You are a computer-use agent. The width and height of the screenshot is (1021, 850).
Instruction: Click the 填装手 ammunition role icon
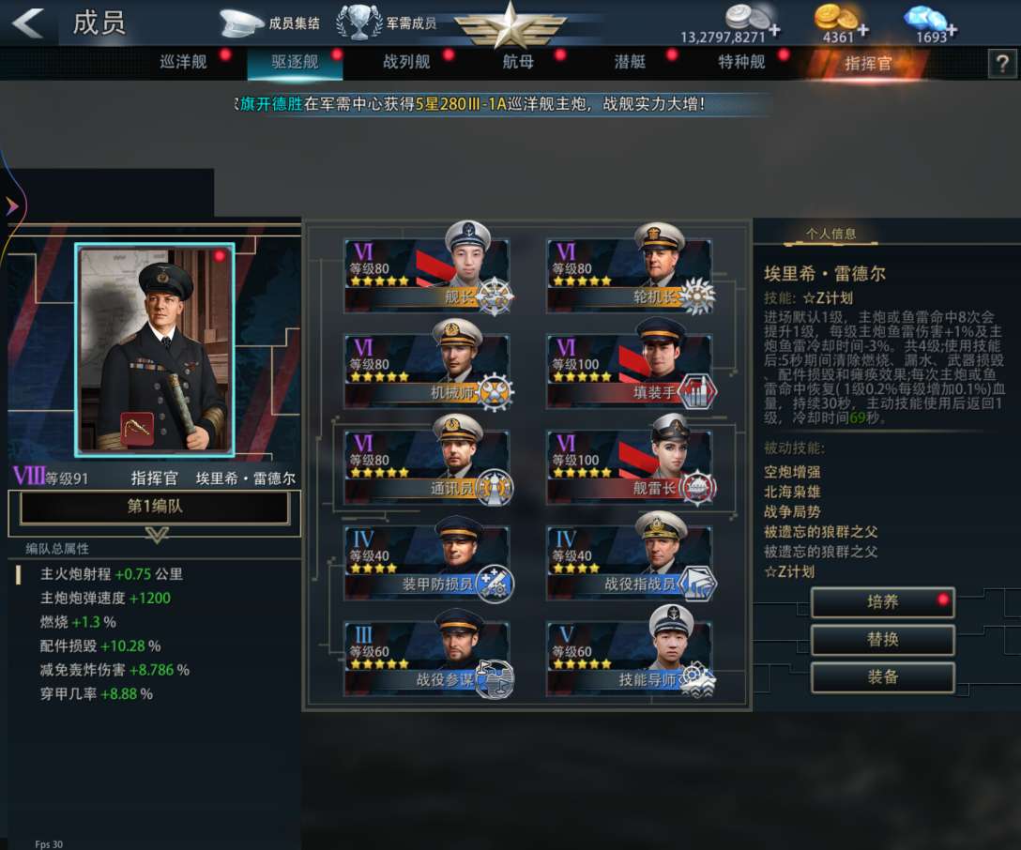pos(696,392)
